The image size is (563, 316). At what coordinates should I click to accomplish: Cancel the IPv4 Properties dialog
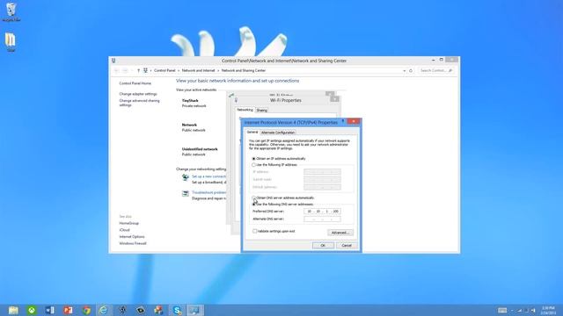coord(347,246)
